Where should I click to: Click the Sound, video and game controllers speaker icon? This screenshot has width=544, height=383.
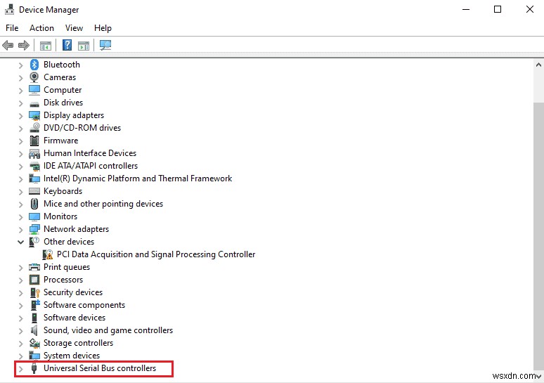click(34, 330)
